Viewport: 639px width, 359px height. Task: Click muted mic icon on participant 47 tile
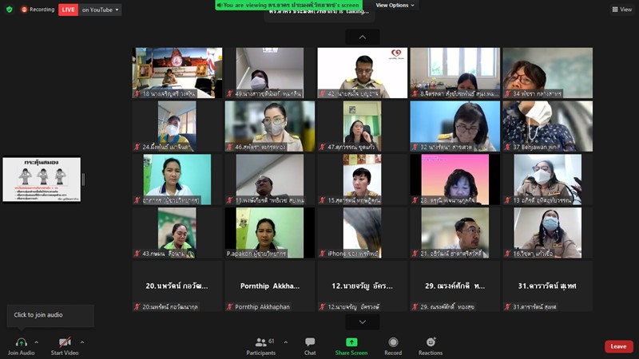coord(323,148)
